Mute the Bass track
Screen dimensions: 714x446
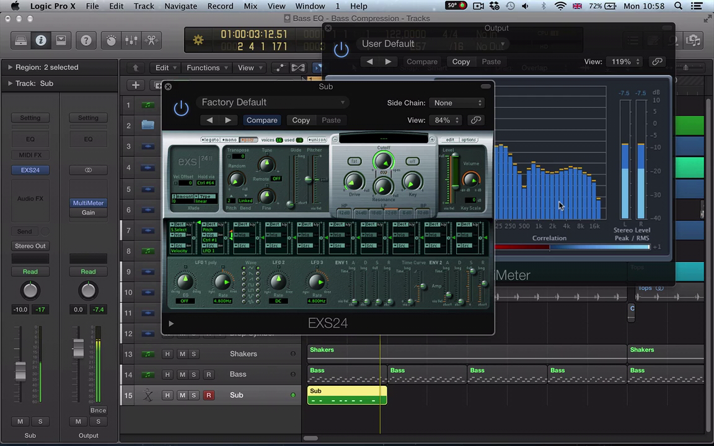click(182, 375)
